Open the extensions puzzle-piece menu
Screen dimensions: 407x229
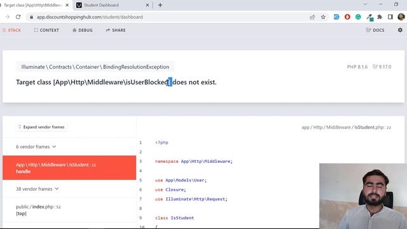click(380, 17)
